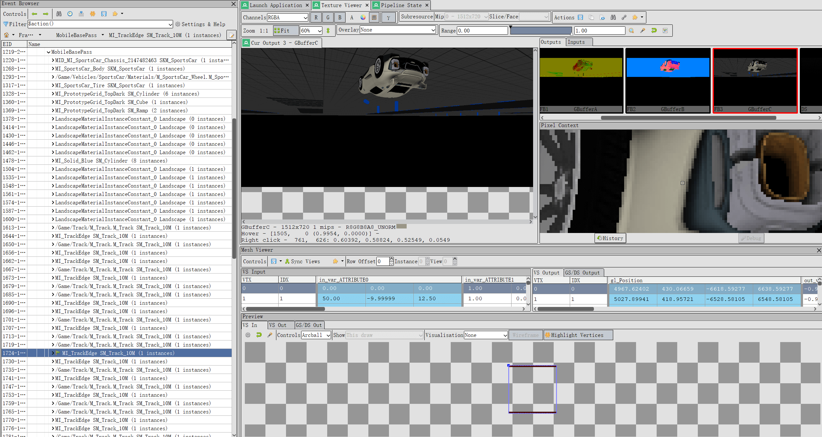822x437 pixels.
Task: Expand the MI_SportsCar_Body SKM_SportsCar event node
Action: (x=53, y=69)
